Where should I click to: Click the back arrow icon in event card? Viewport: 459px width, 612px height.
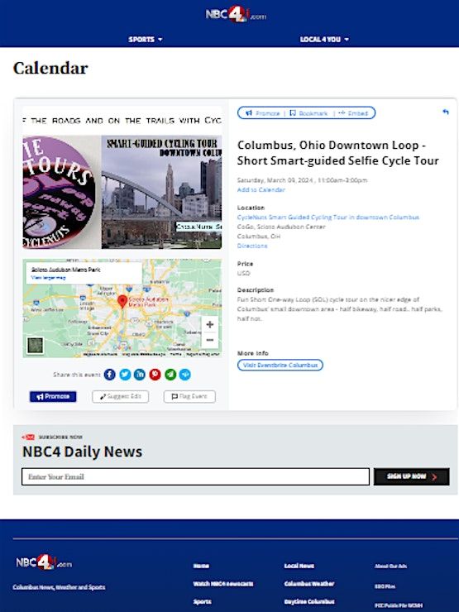pos(445,112)
